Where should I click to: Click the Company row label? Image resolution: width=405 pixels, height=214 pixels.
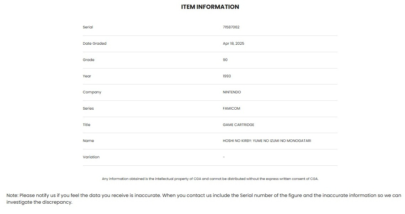click(x=92, y=92)
